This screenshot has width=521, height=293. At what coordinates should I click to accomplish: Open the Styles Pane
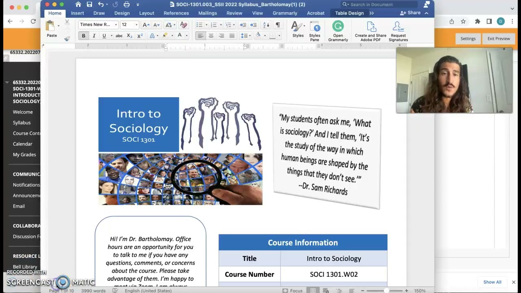coord(315,31)
